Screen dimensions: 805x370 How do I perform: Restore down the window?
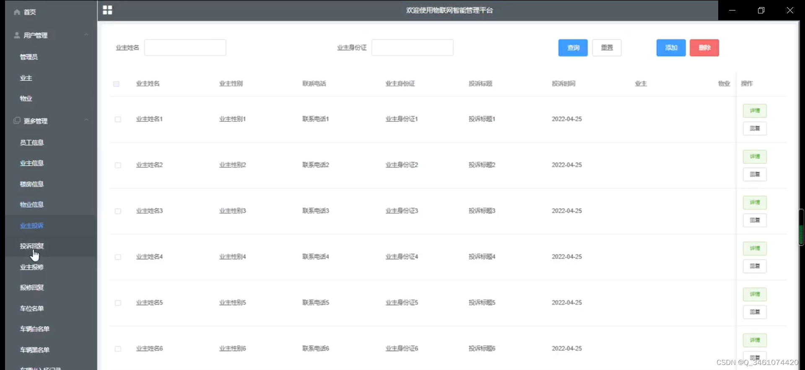click(761, 10)
